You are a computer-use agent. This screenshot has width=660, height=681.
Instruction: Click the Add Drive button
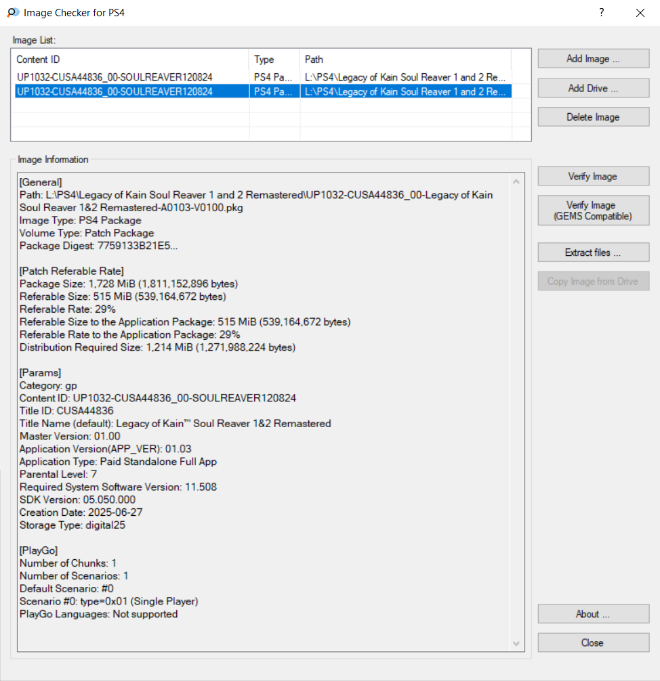pos(594,88)
